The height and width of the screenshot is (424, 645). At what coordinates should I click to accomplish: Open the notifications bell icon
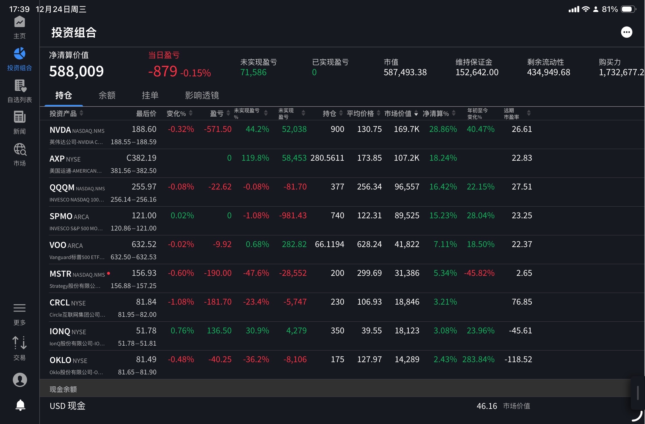point(20,405)
